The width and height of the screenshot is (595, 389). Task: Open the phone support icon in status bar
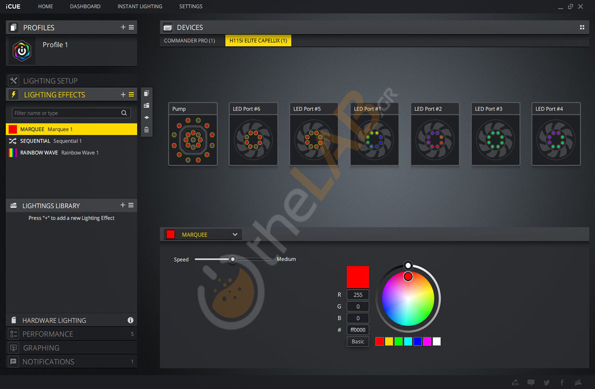click(x=516, y=383)
